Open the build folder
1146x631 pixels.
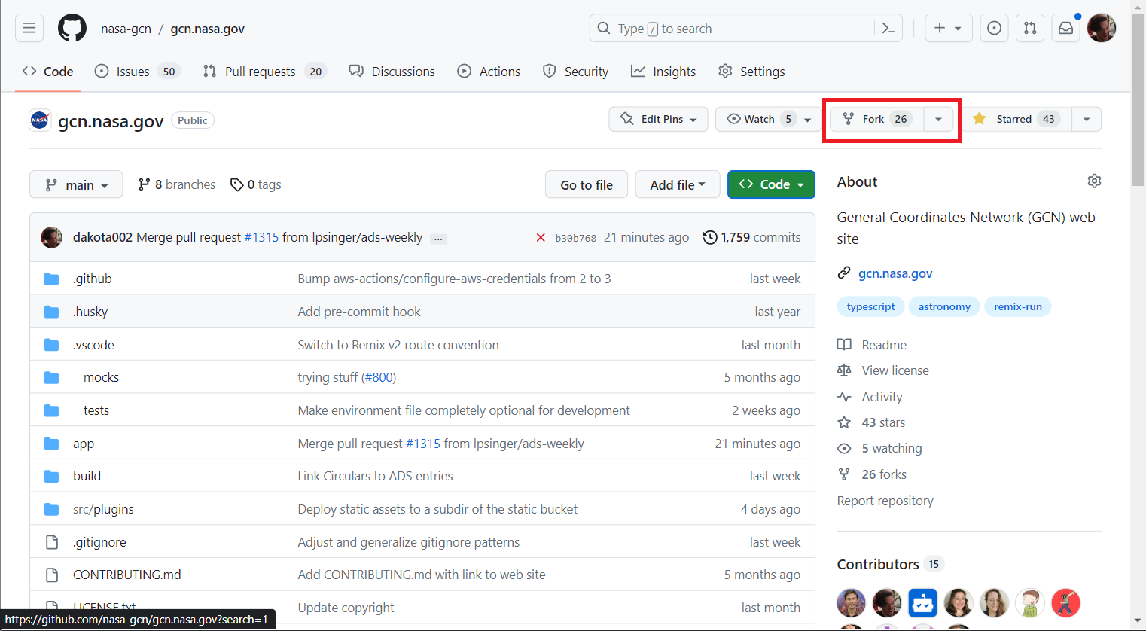click(x=87, y=476)
